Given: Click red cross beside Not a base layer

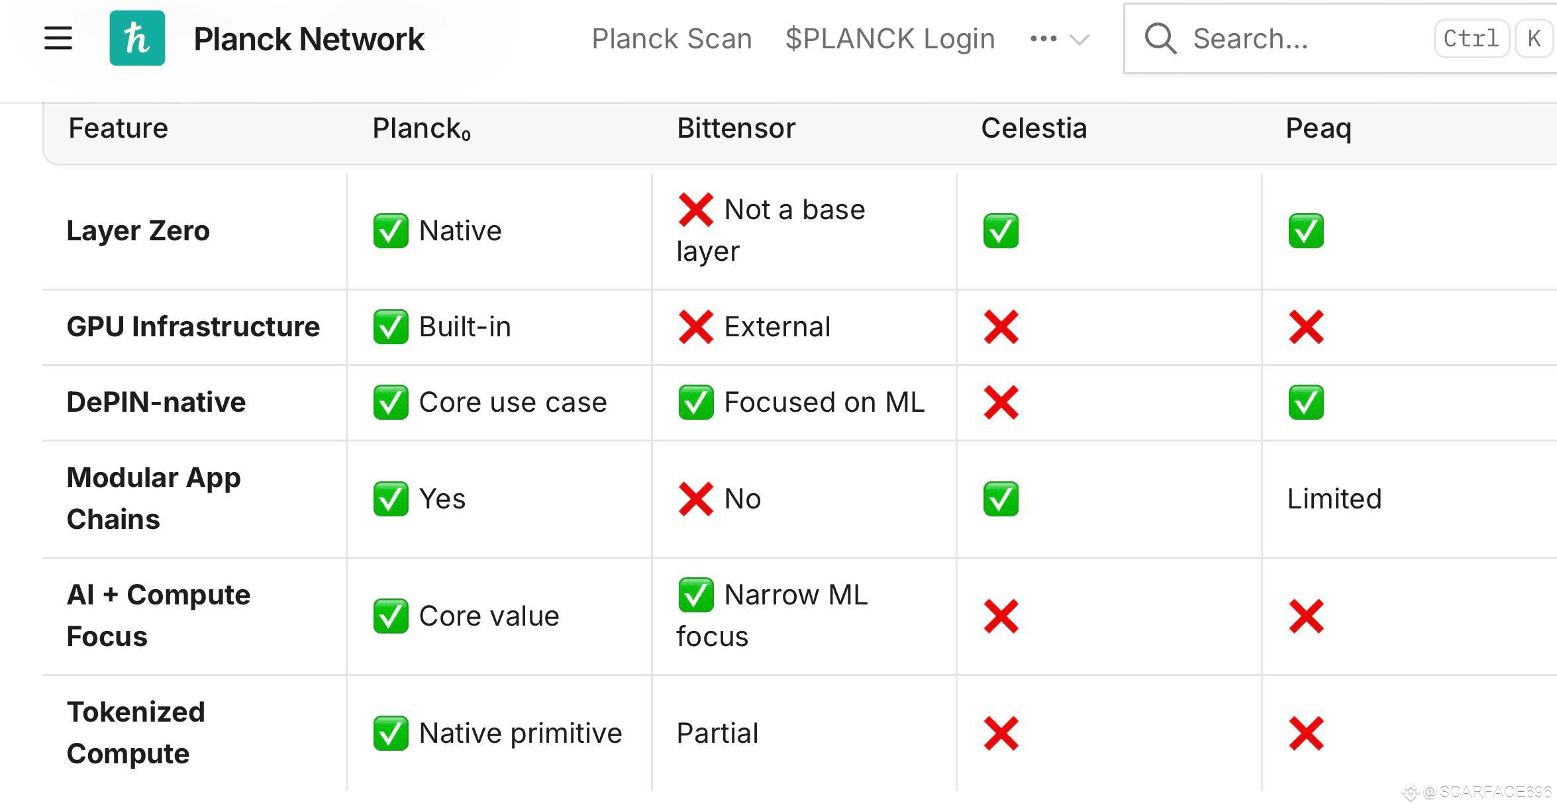Looking at the screenshot, I should tap(695, 209).
